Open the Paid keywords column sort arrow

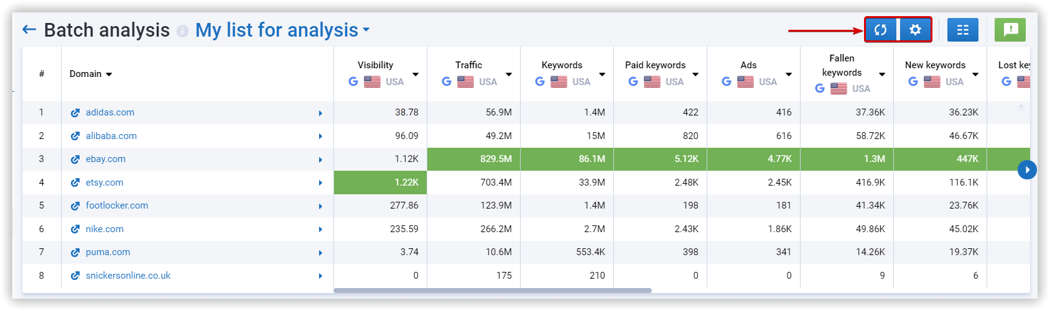click(695, 74)
